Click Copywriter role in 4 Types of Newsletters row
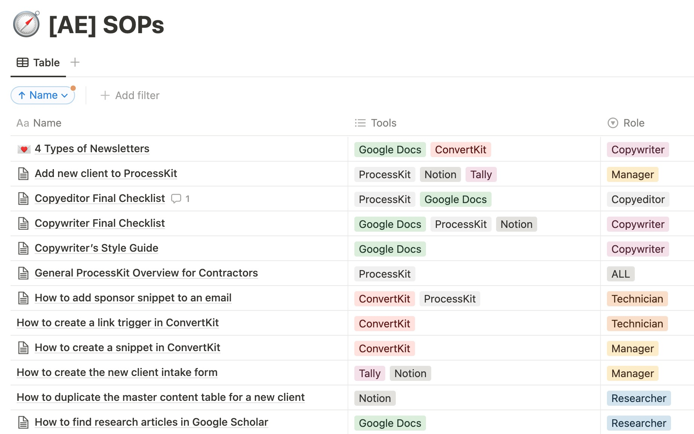The height and width of the screenshot is (434, 694). tap(638, 150)
